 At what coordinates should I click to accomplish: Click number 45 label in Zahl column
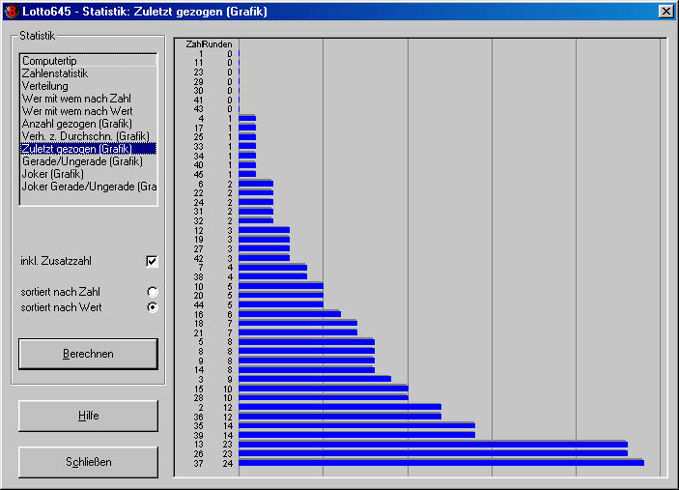pos(198,174)
